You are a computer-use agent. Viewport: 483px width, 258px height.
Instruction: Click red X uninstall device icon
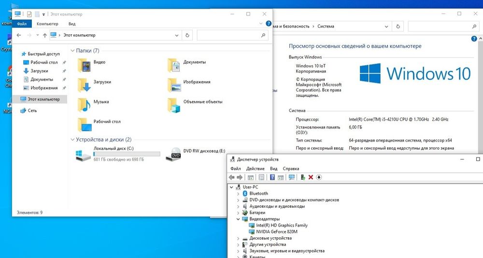coord(311,177)
